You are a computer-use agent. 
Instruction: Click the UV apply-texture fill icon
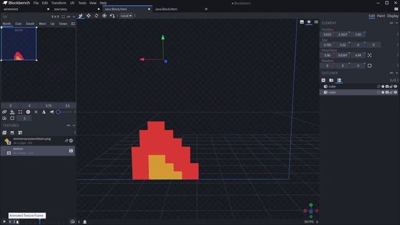click(12, 112)
